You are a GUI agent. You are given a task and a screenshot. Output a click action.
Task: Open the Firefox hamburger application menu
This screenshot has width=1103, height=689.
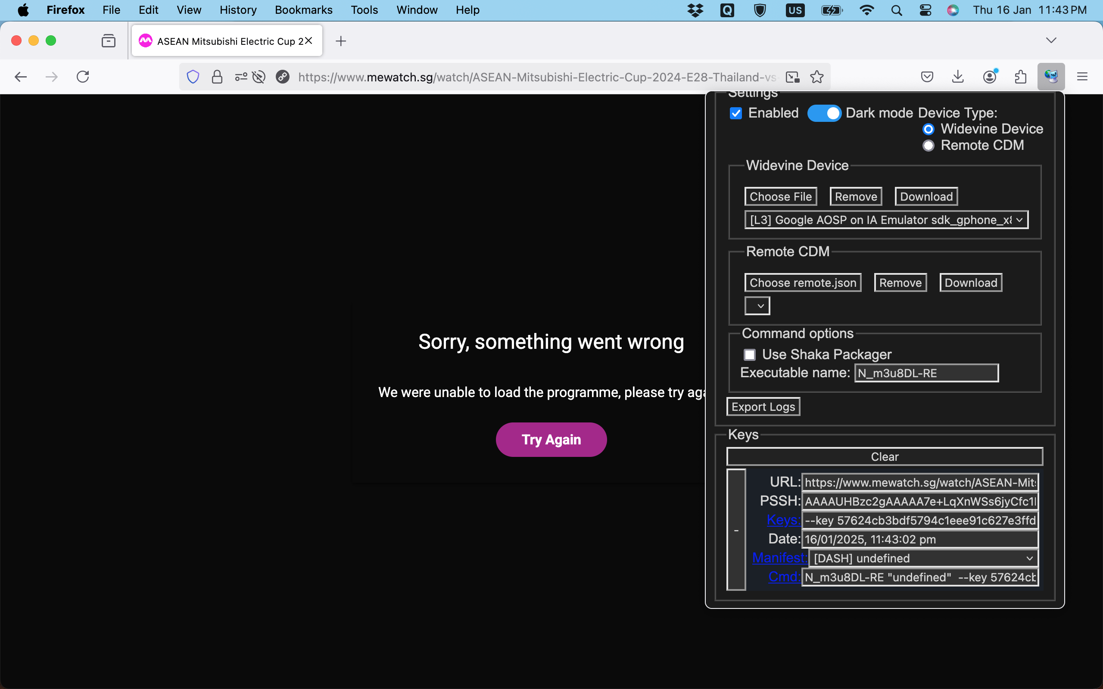[1082, 77]
